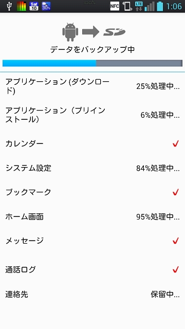The image size is (185, 329).
Task: Tap the USB connection status icon
Action: tap(9, 6)
